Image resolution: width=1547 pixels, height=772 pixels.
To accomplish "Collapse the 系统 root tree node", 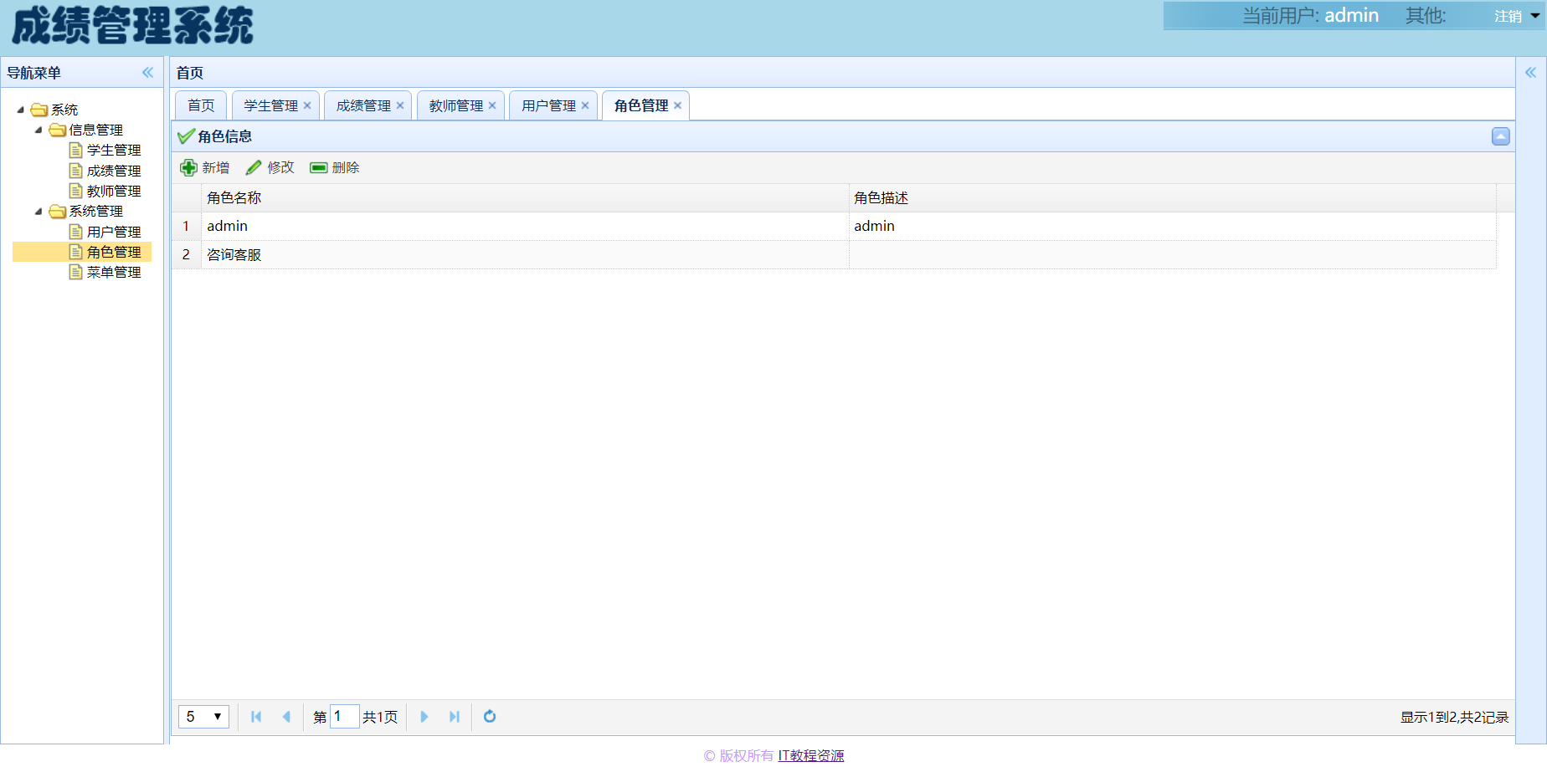I will pyautogui.click(x=21, y=110).
